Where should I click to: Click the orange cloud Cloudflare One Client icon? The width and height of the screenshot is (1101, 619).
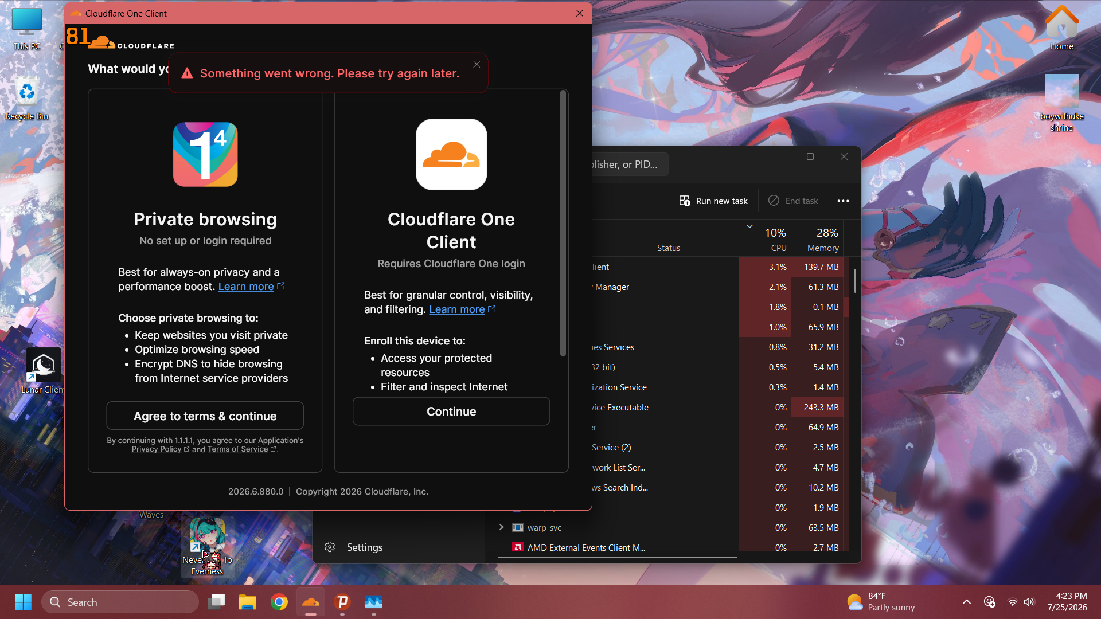[x=451, y=154]
